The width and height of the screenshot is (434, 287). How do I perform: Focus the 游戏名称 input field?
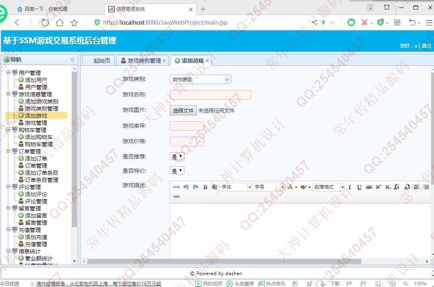pos(210,95)
